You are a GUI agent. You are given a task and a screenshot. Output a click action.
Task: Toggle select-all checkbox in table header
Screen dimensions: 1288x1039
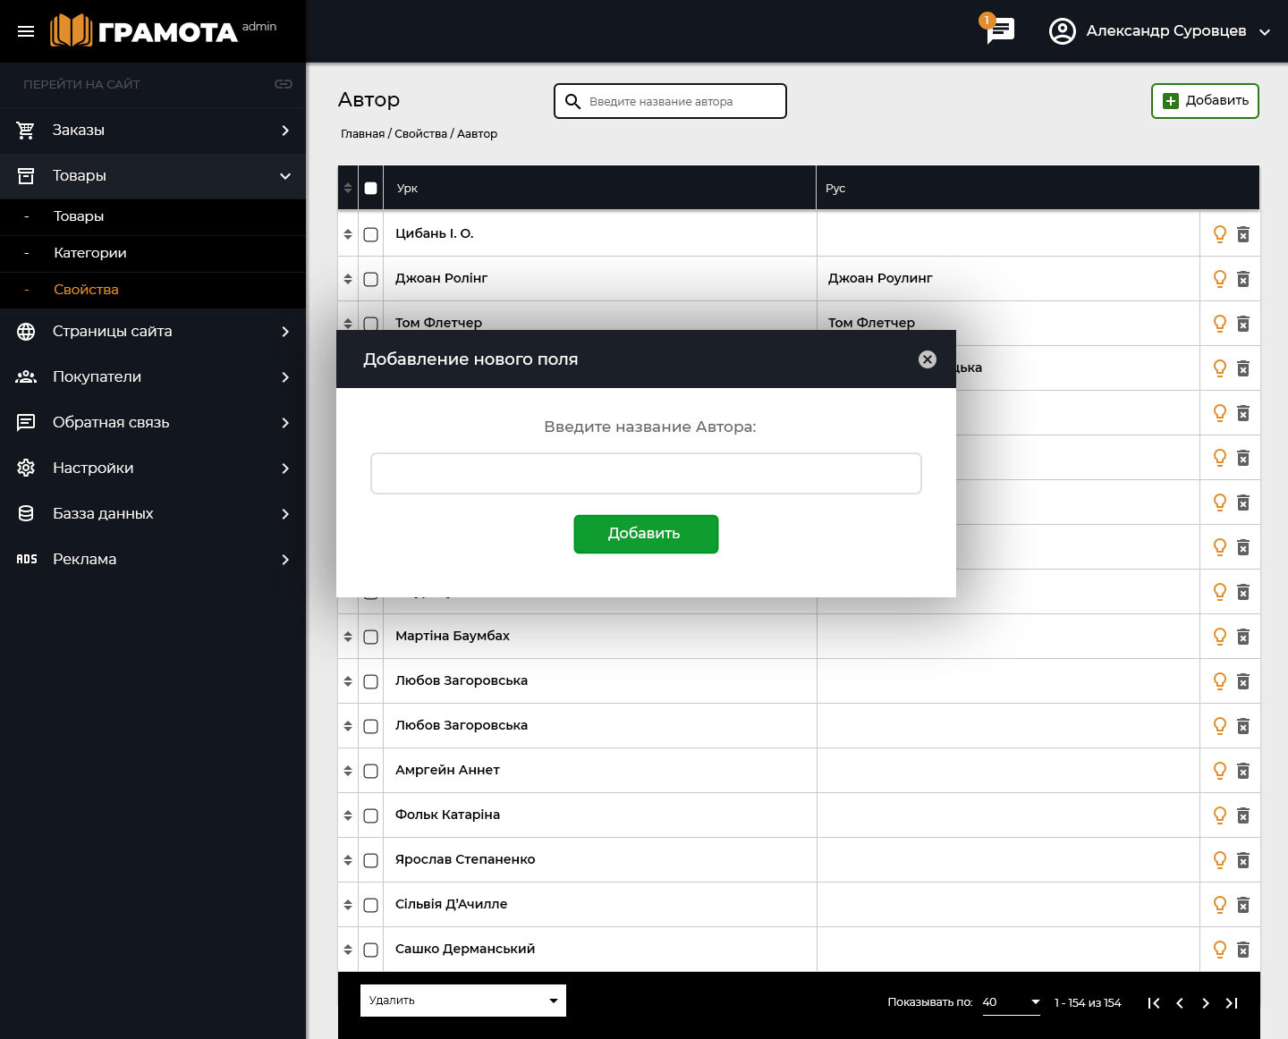click(370, 188)
